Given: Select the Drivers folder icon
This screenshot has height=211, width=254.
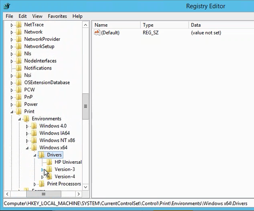Looking at the screenshot, I should click(42, 155).
